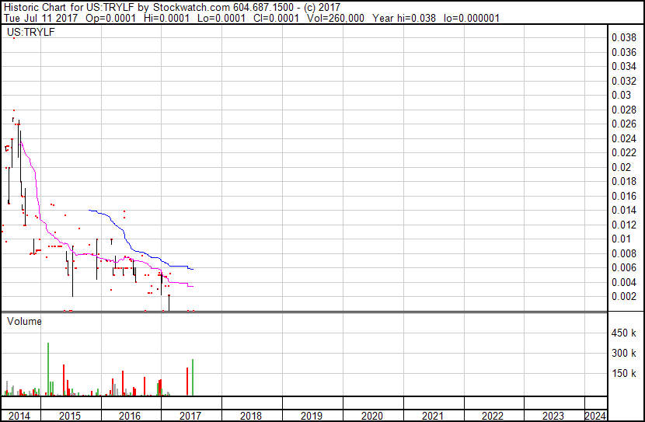Viewport: 645px width, 422px height.
Task: Click the 0.002 price axis value
Action: [x=624, y=297]
